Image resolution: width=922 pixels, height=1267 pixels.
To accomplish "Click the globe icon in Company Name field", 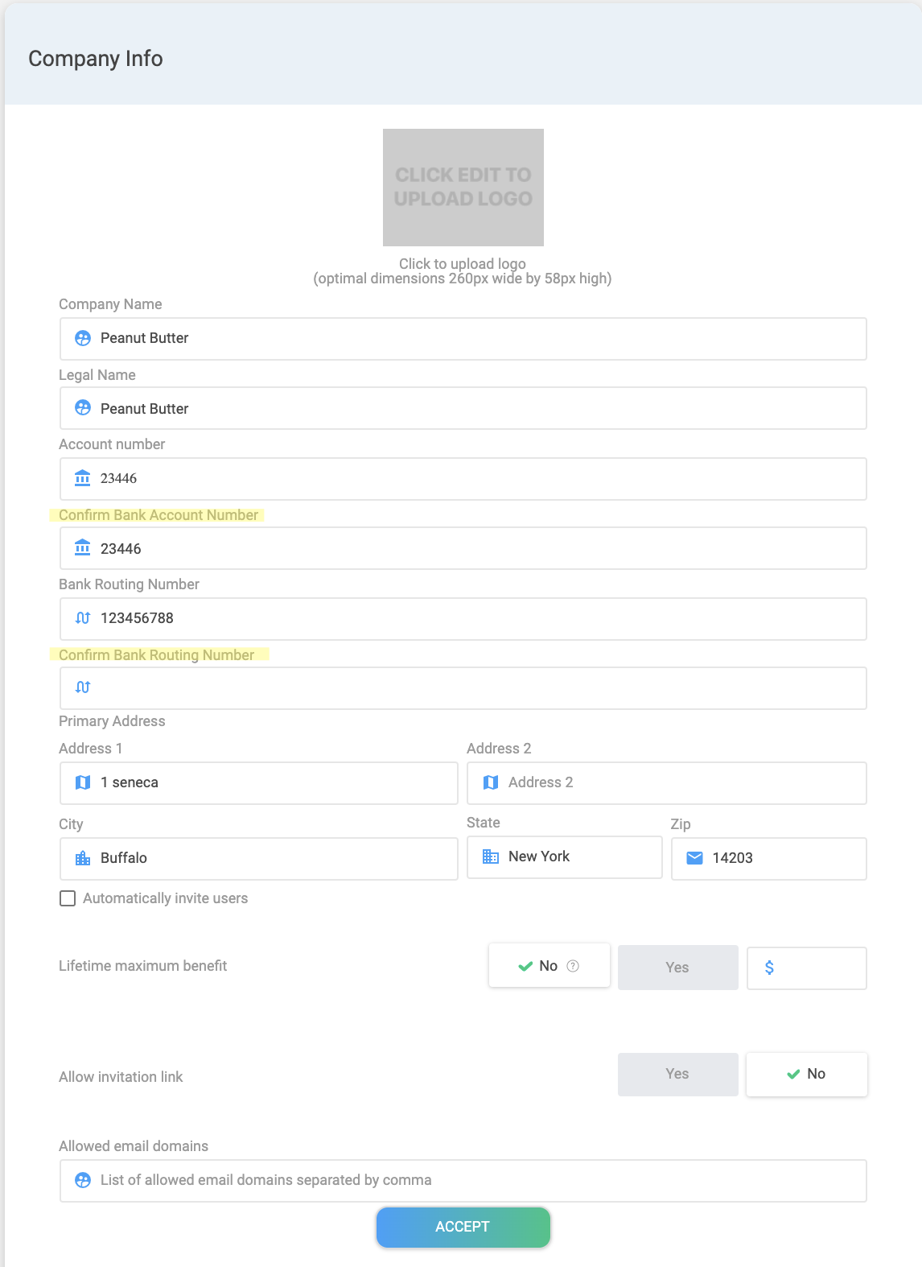I will point(83,338).
